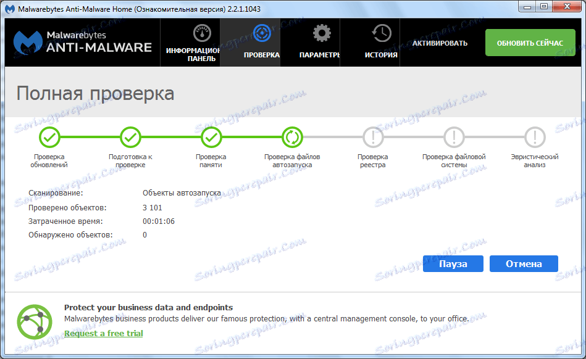586x359 pixels.
Task: Pause the scan with Пауза button
Action: 453,264
